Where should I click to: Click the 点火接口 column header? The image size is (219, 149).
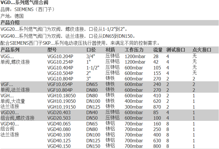pos(202,50)
